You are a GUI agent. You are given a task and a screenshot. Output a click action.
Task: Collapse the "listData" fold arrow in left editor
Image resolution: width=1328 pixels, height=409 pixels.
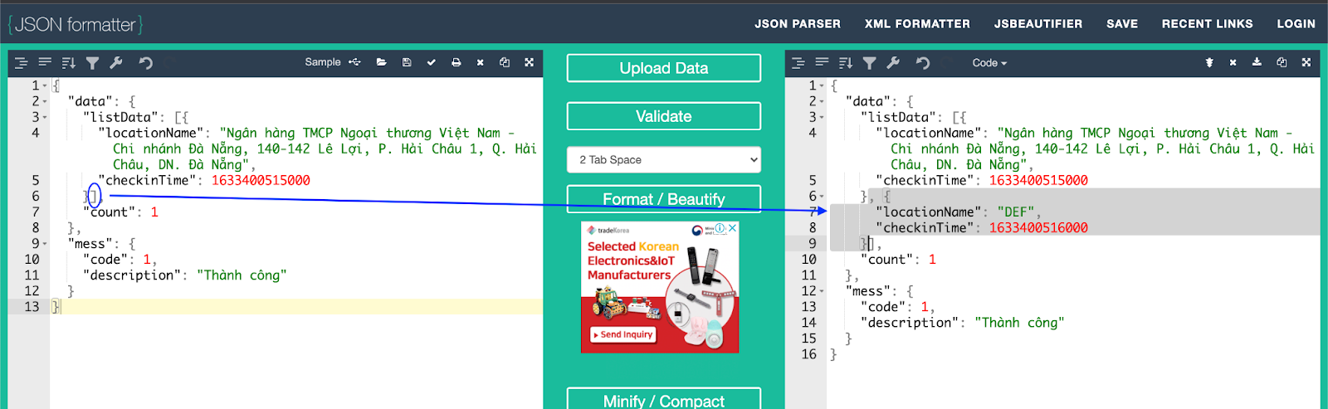pos(45,118)
